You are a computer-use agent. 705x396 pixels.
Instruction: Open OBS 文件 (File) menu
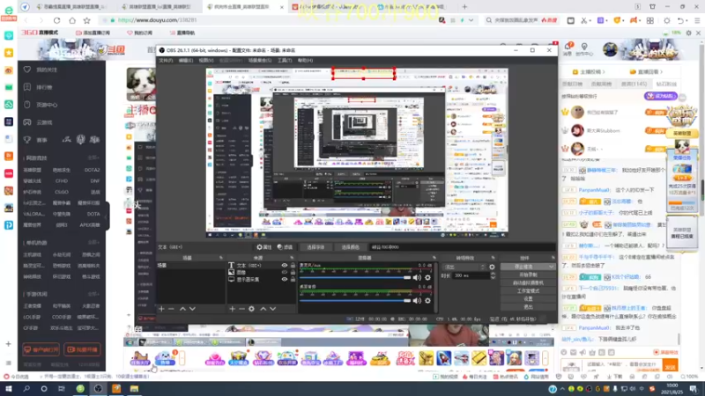pyautogui.click(x=166, y=60)
